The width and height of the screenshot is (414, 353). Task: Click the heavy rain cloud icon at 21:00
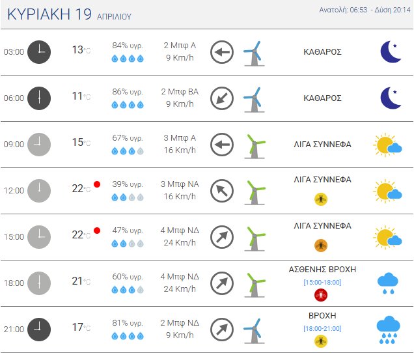[388, 330]
